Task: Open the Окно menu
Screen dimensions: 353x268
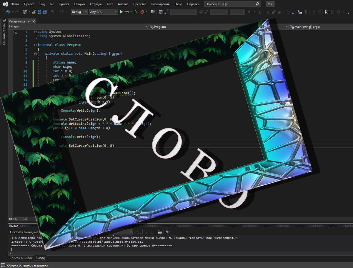Action: [178, 4]
